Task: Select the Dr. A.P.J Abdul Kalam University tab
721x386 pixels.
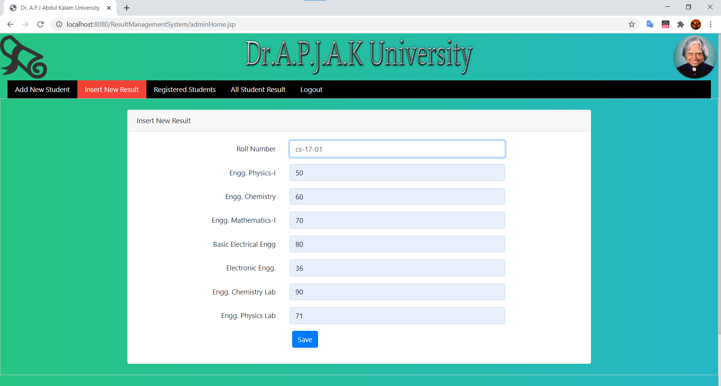Action: coord(60,8)
